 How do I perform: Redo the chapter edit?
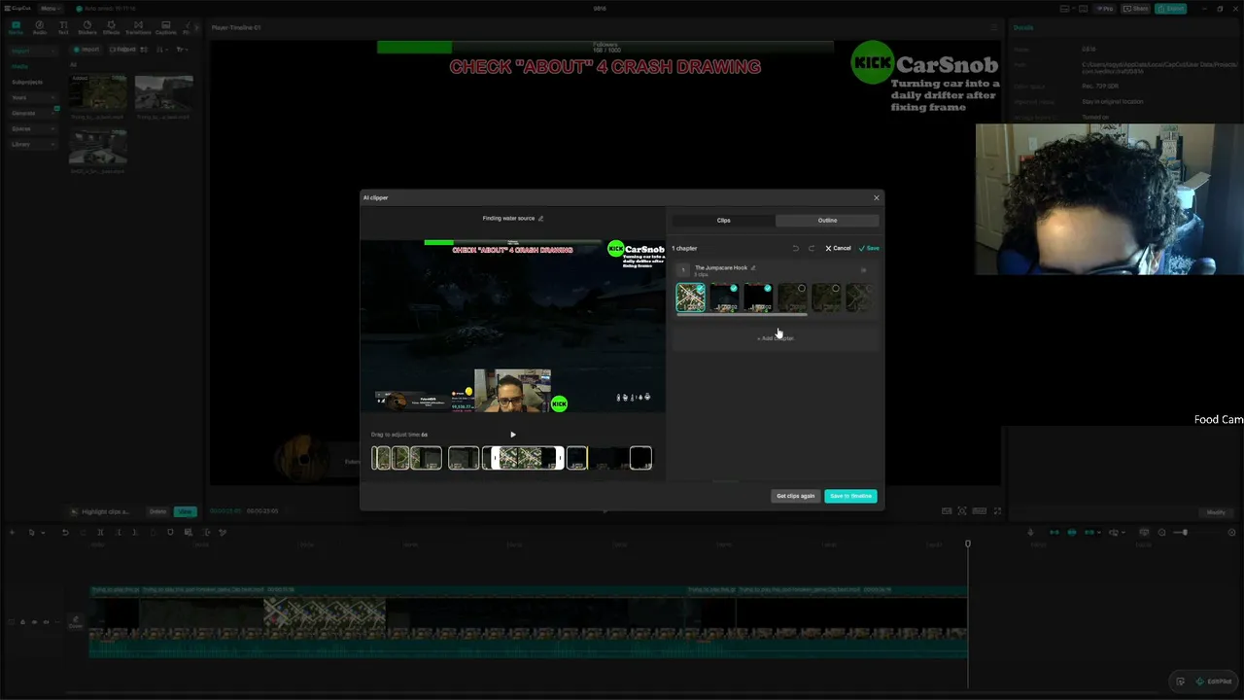click(812, 248)
